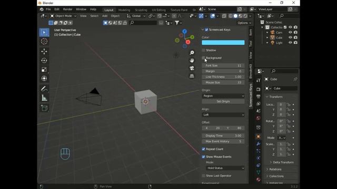Switch to the Sculpting workspace tab

141,10
